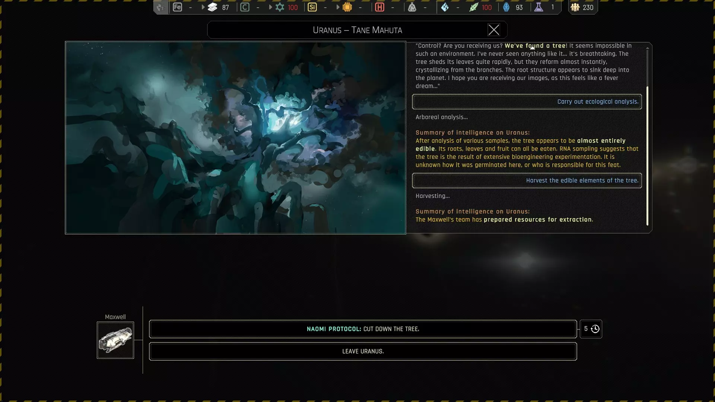Click the hydrogen H resource icon
The image size is (715, 402).
379,7
